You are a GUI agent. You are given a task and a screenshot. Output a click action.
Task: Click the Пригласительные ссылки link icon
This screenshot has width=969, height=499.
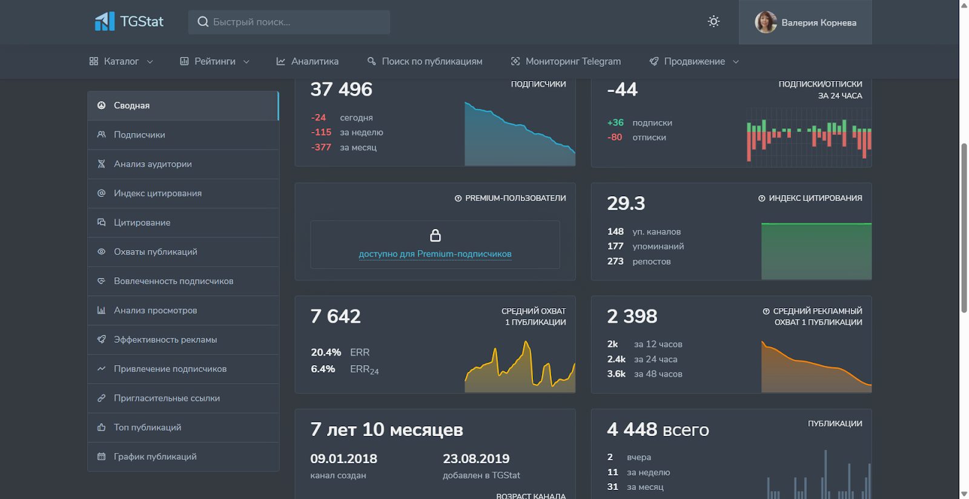101,398
